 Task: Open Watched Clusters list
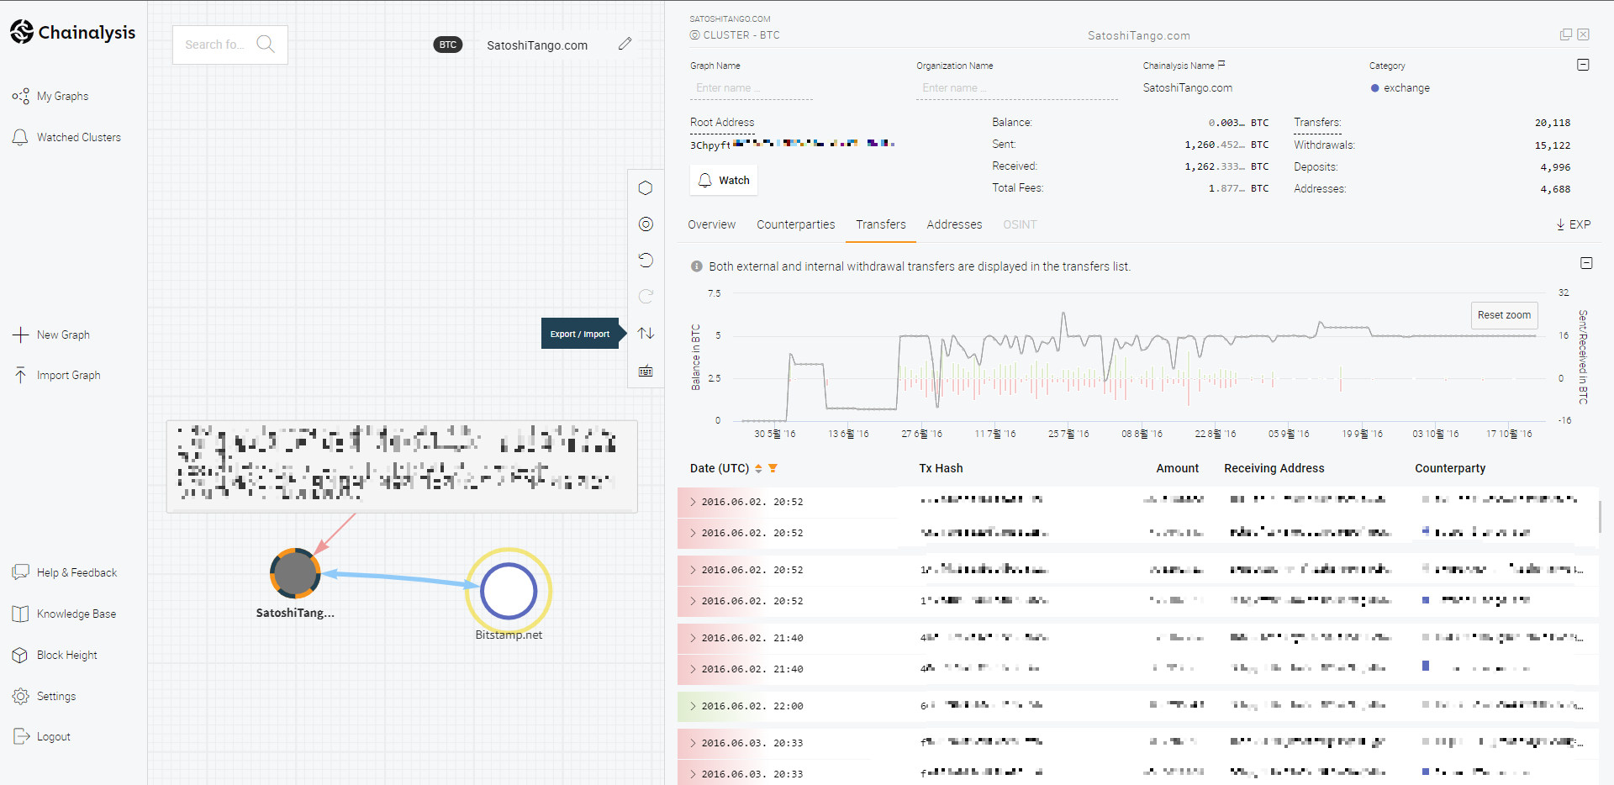tap(66, 137)
